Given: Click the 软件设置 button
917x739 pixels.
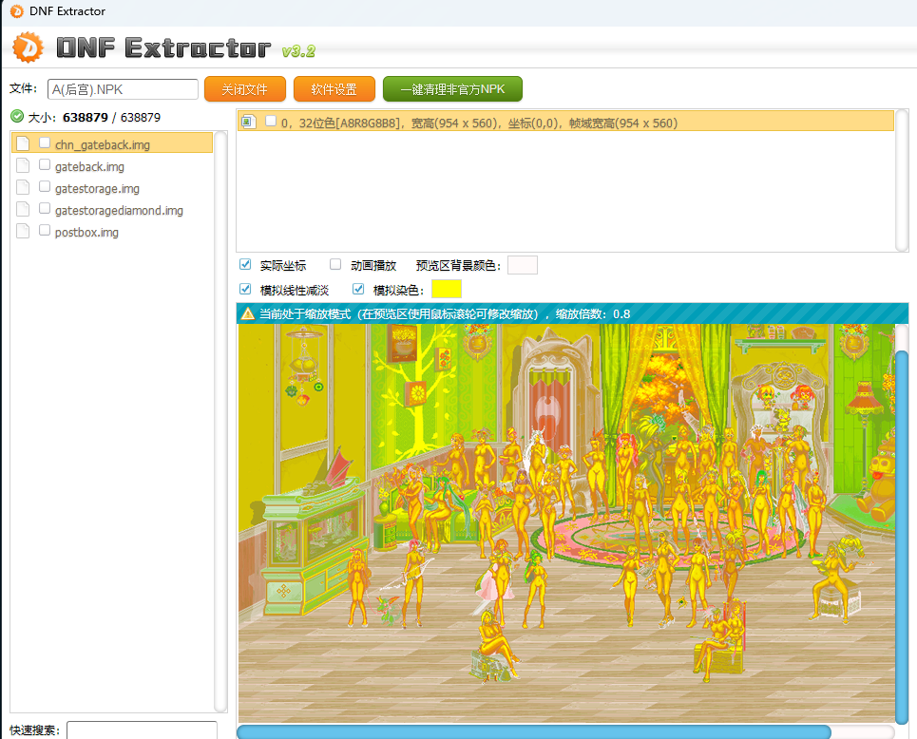Looking at the screenshot, I should 334,89.
